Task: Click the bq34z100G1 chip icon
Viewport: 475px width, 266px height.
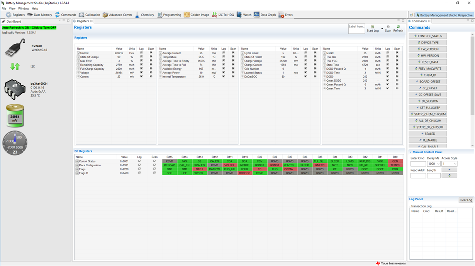Action: 15,89
